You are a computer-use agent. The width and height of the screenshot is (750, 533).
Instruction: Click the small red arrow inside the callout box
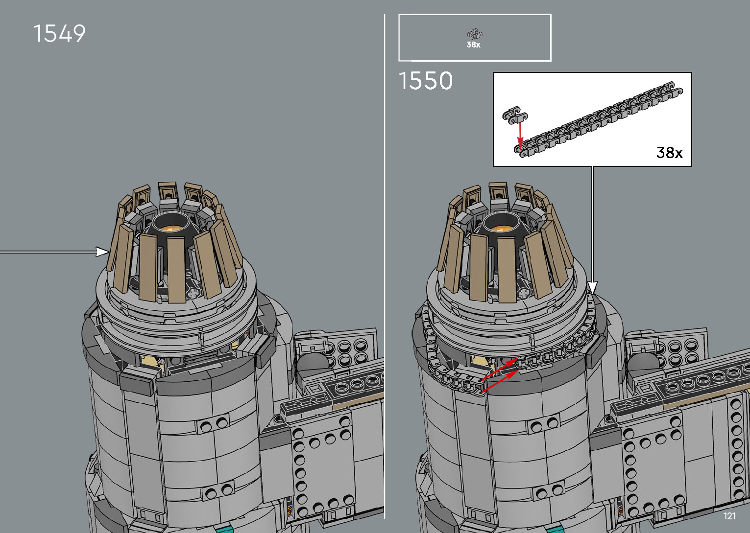[520, 135]
